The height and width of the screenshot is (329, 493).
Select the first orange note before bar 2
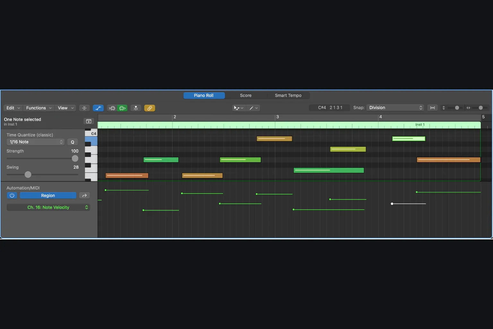(127, 176)
